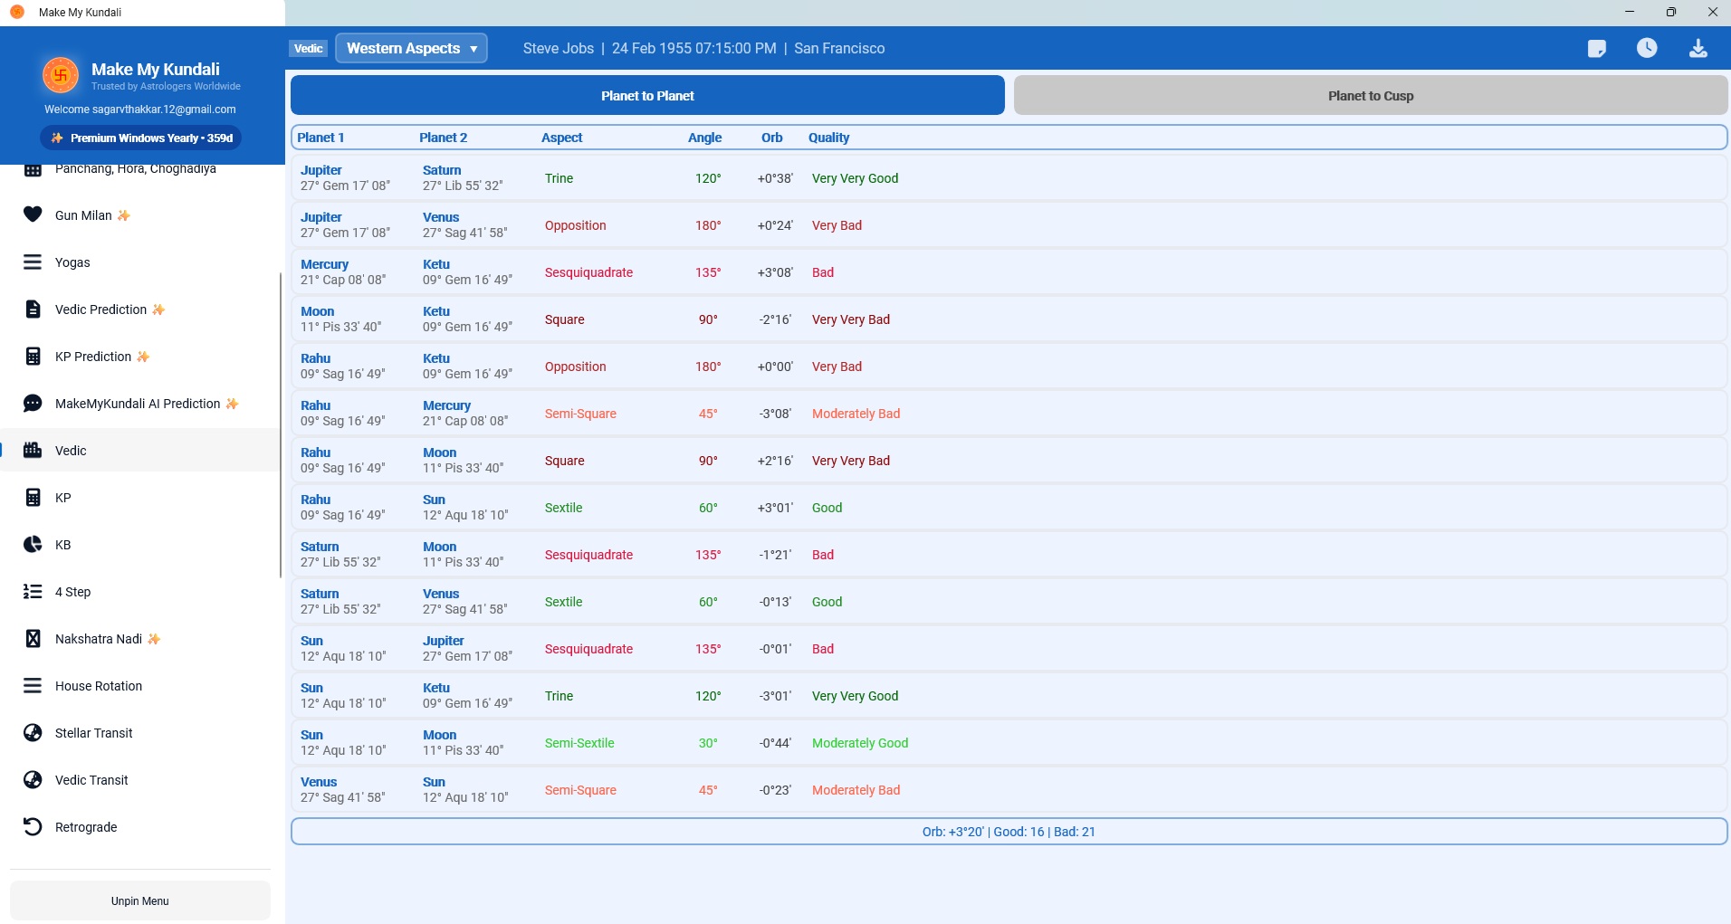Select the Rahu Ketu Opposition row
Viewport: 1731px width, 924px height.
click(x=1009, y=366)
